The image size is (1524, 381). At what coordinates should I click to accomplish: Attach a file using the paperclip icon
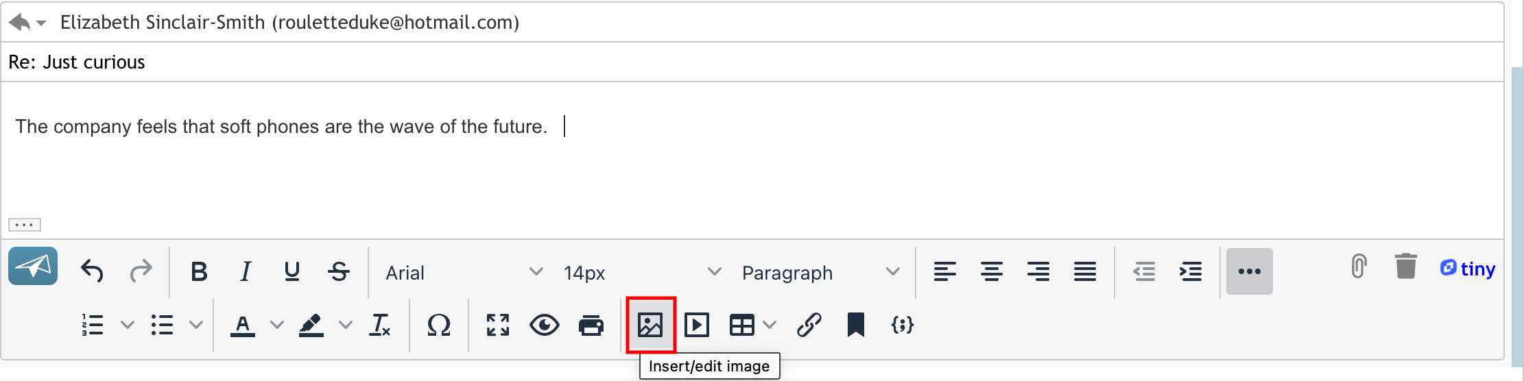click(1359, 267)
